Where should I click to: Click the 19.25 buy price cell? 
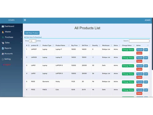pos(73,82)
